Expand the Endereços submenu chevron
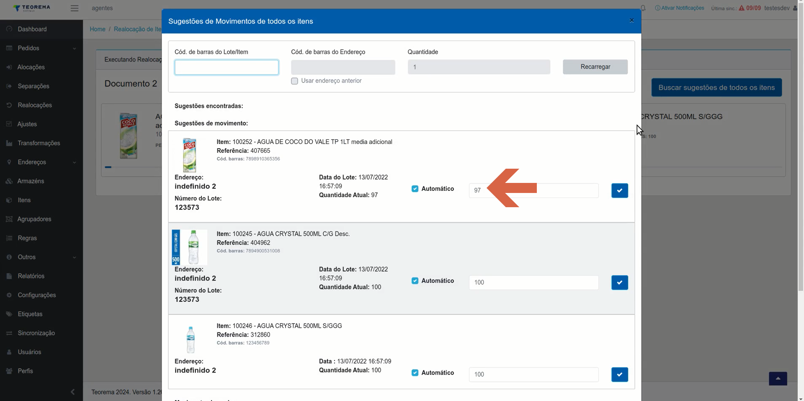The image size is (804, 401). click(x=75, y=162)
